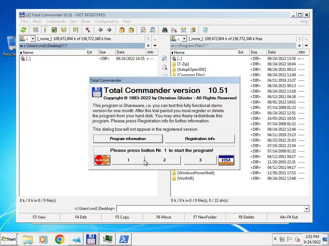Open the command line history dropdown
Image resolution: width=329 pixels, height=246 pixels.
click(307, 209)
